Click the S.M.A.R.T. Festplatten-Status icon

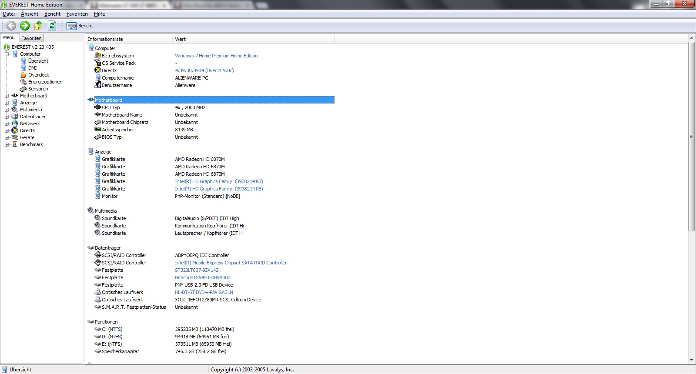(x=98, y=307)
